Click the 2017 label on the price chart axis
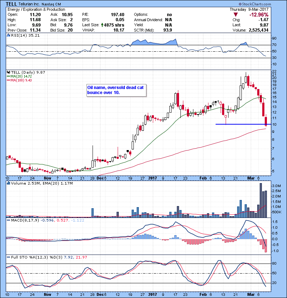The width and height of the screenshot is (287, 298). pyautogui.click(x=152, y=178)
